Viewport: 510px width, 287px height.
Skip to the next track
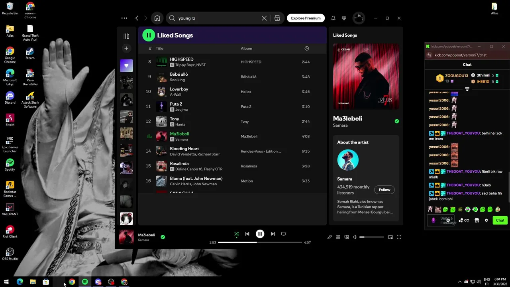273,234
